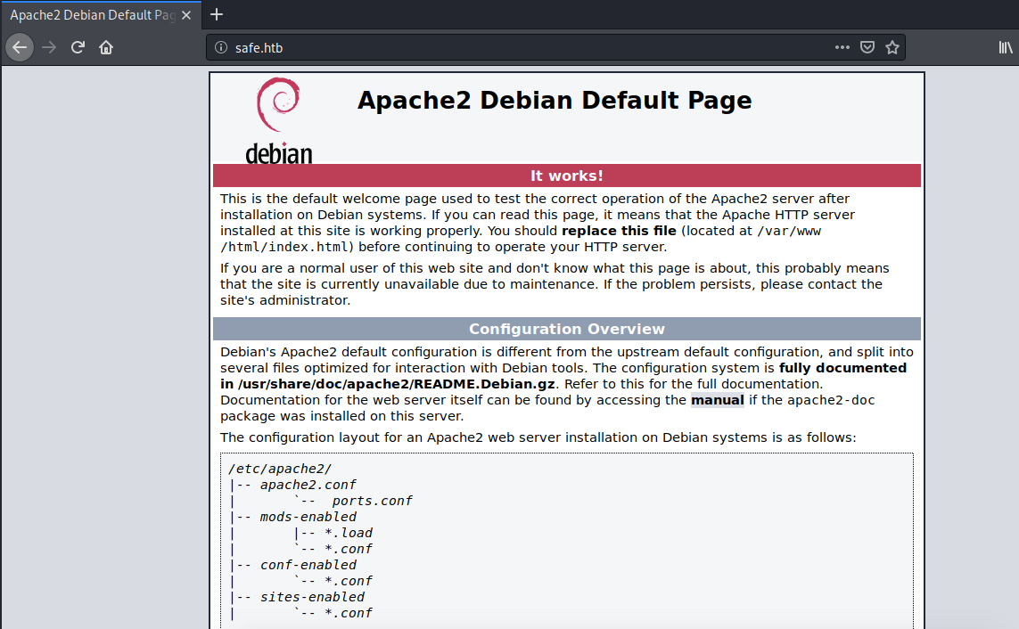
Task: Click sites-enabled in the configuration layout
Action: tap(312, 597)
